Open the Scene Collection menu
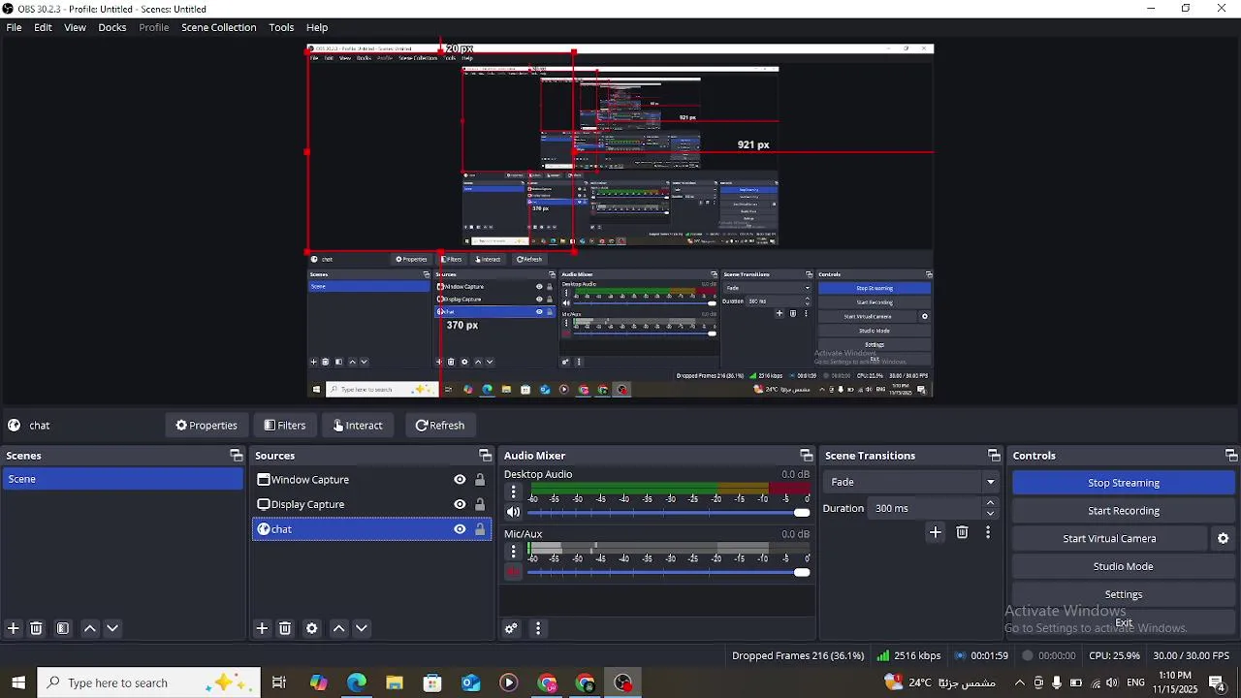The height and width of the screenshot is (698, 1241). click(x=219, y=27)
